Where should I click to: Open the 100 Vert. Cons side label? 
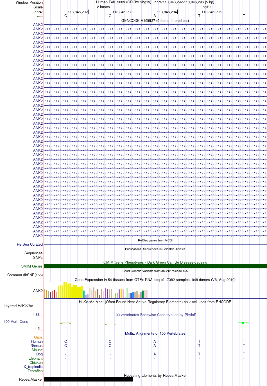[16, 321]
